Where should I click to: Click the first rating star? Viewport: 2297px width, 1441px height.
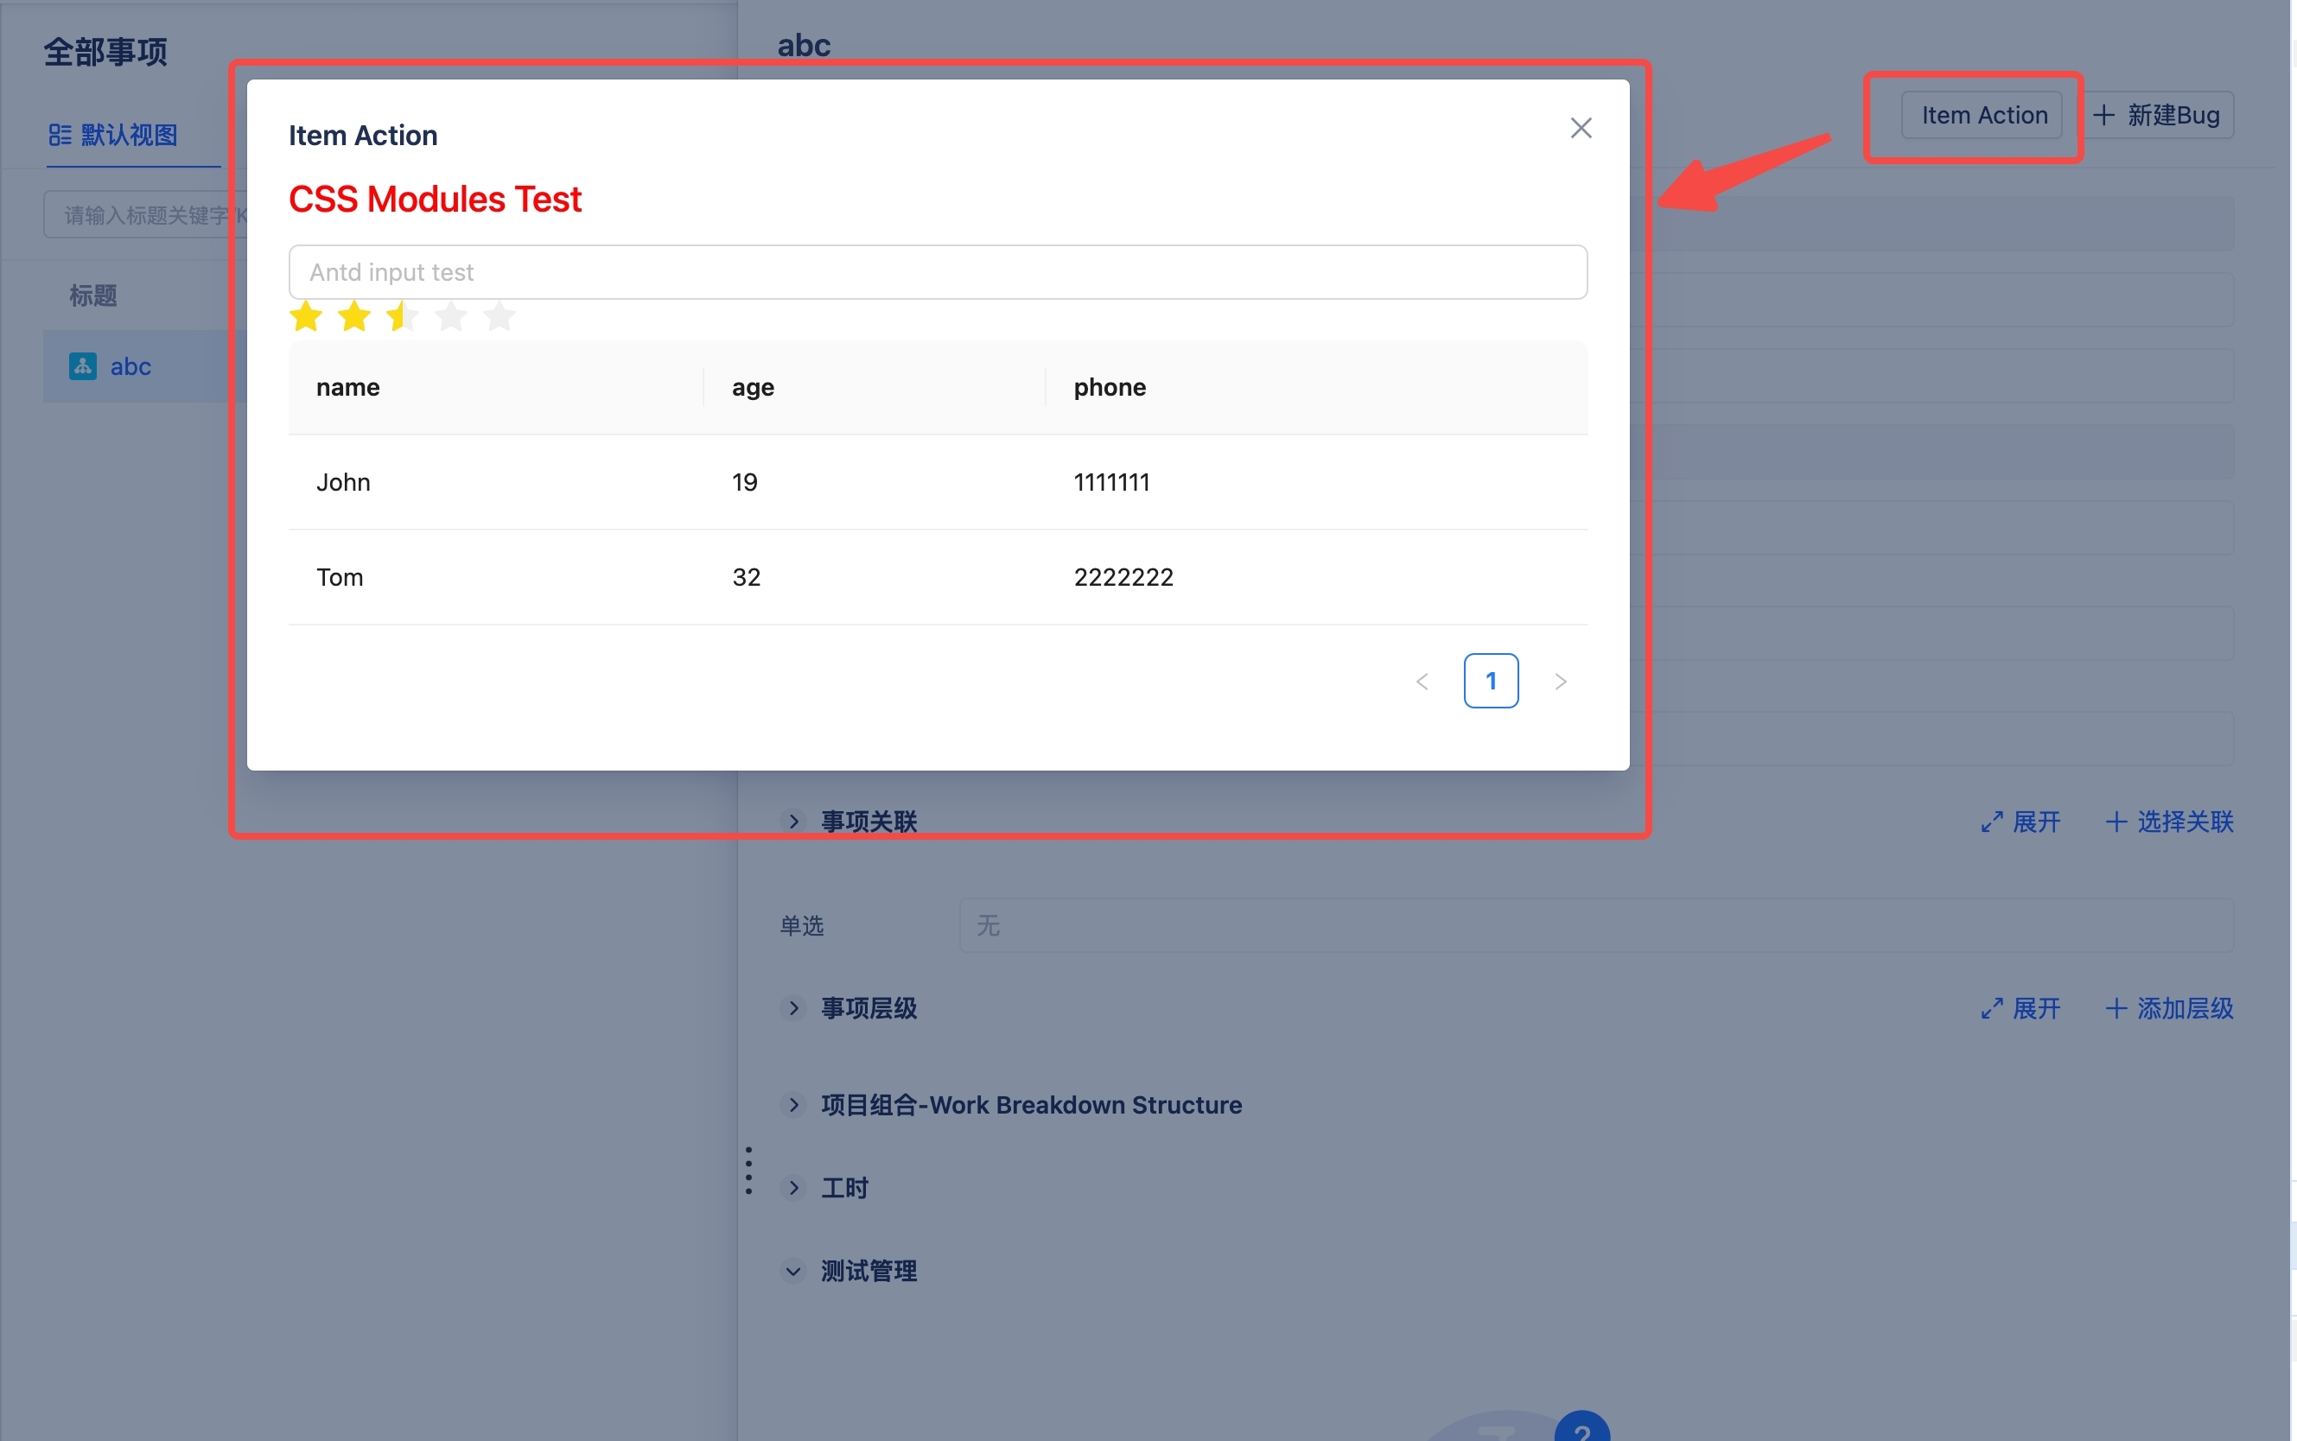pyautogui.click(x=306, y=315)
